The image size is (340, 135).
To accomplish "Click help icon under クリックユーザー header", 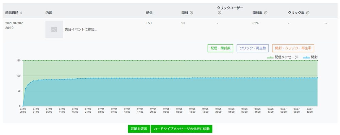I will coord(219,13).
